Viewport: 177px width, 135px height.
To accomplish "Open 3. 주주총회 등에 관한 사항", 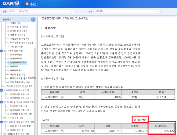I will pos(20,114).
